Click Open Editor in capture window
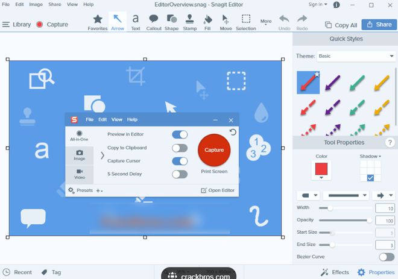 click(218, 190)
